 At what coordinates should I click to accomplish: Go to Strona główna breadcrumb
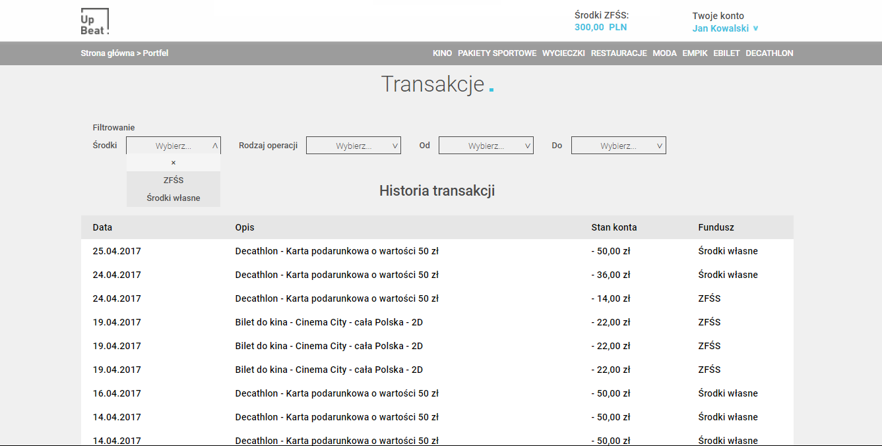[108, 53]
